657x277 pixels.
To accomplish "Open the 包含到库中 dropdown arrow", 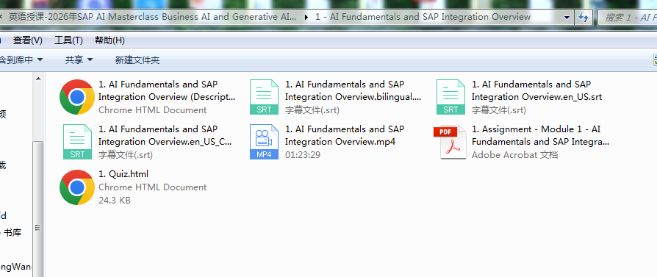I will click(40, 60).
